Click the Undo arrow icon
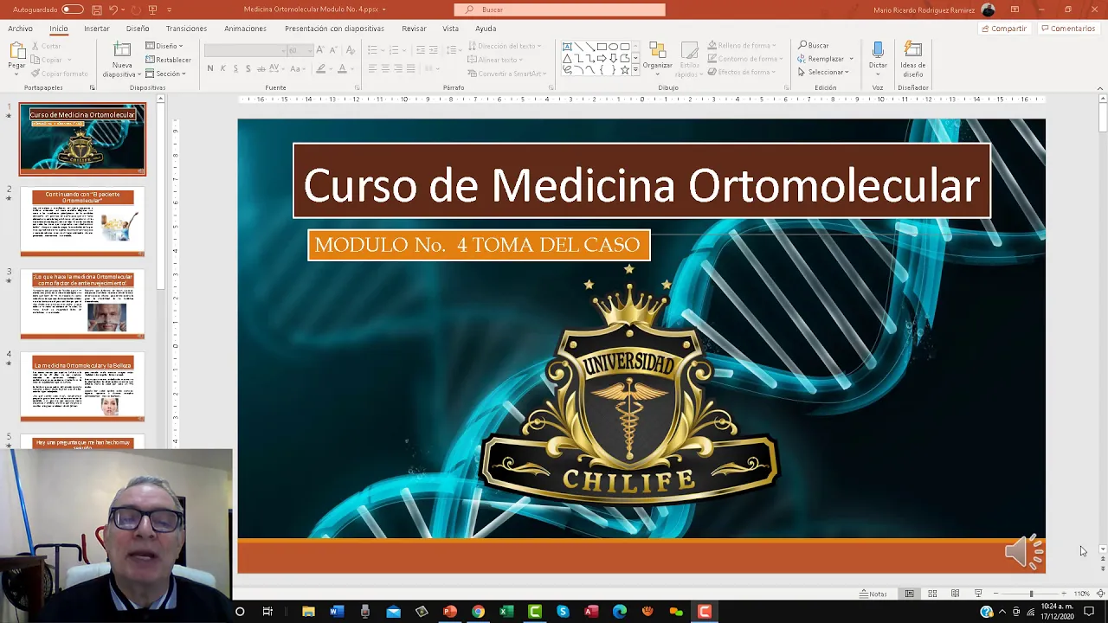Viewport: 1108px width, 623px height. (113, 10)
